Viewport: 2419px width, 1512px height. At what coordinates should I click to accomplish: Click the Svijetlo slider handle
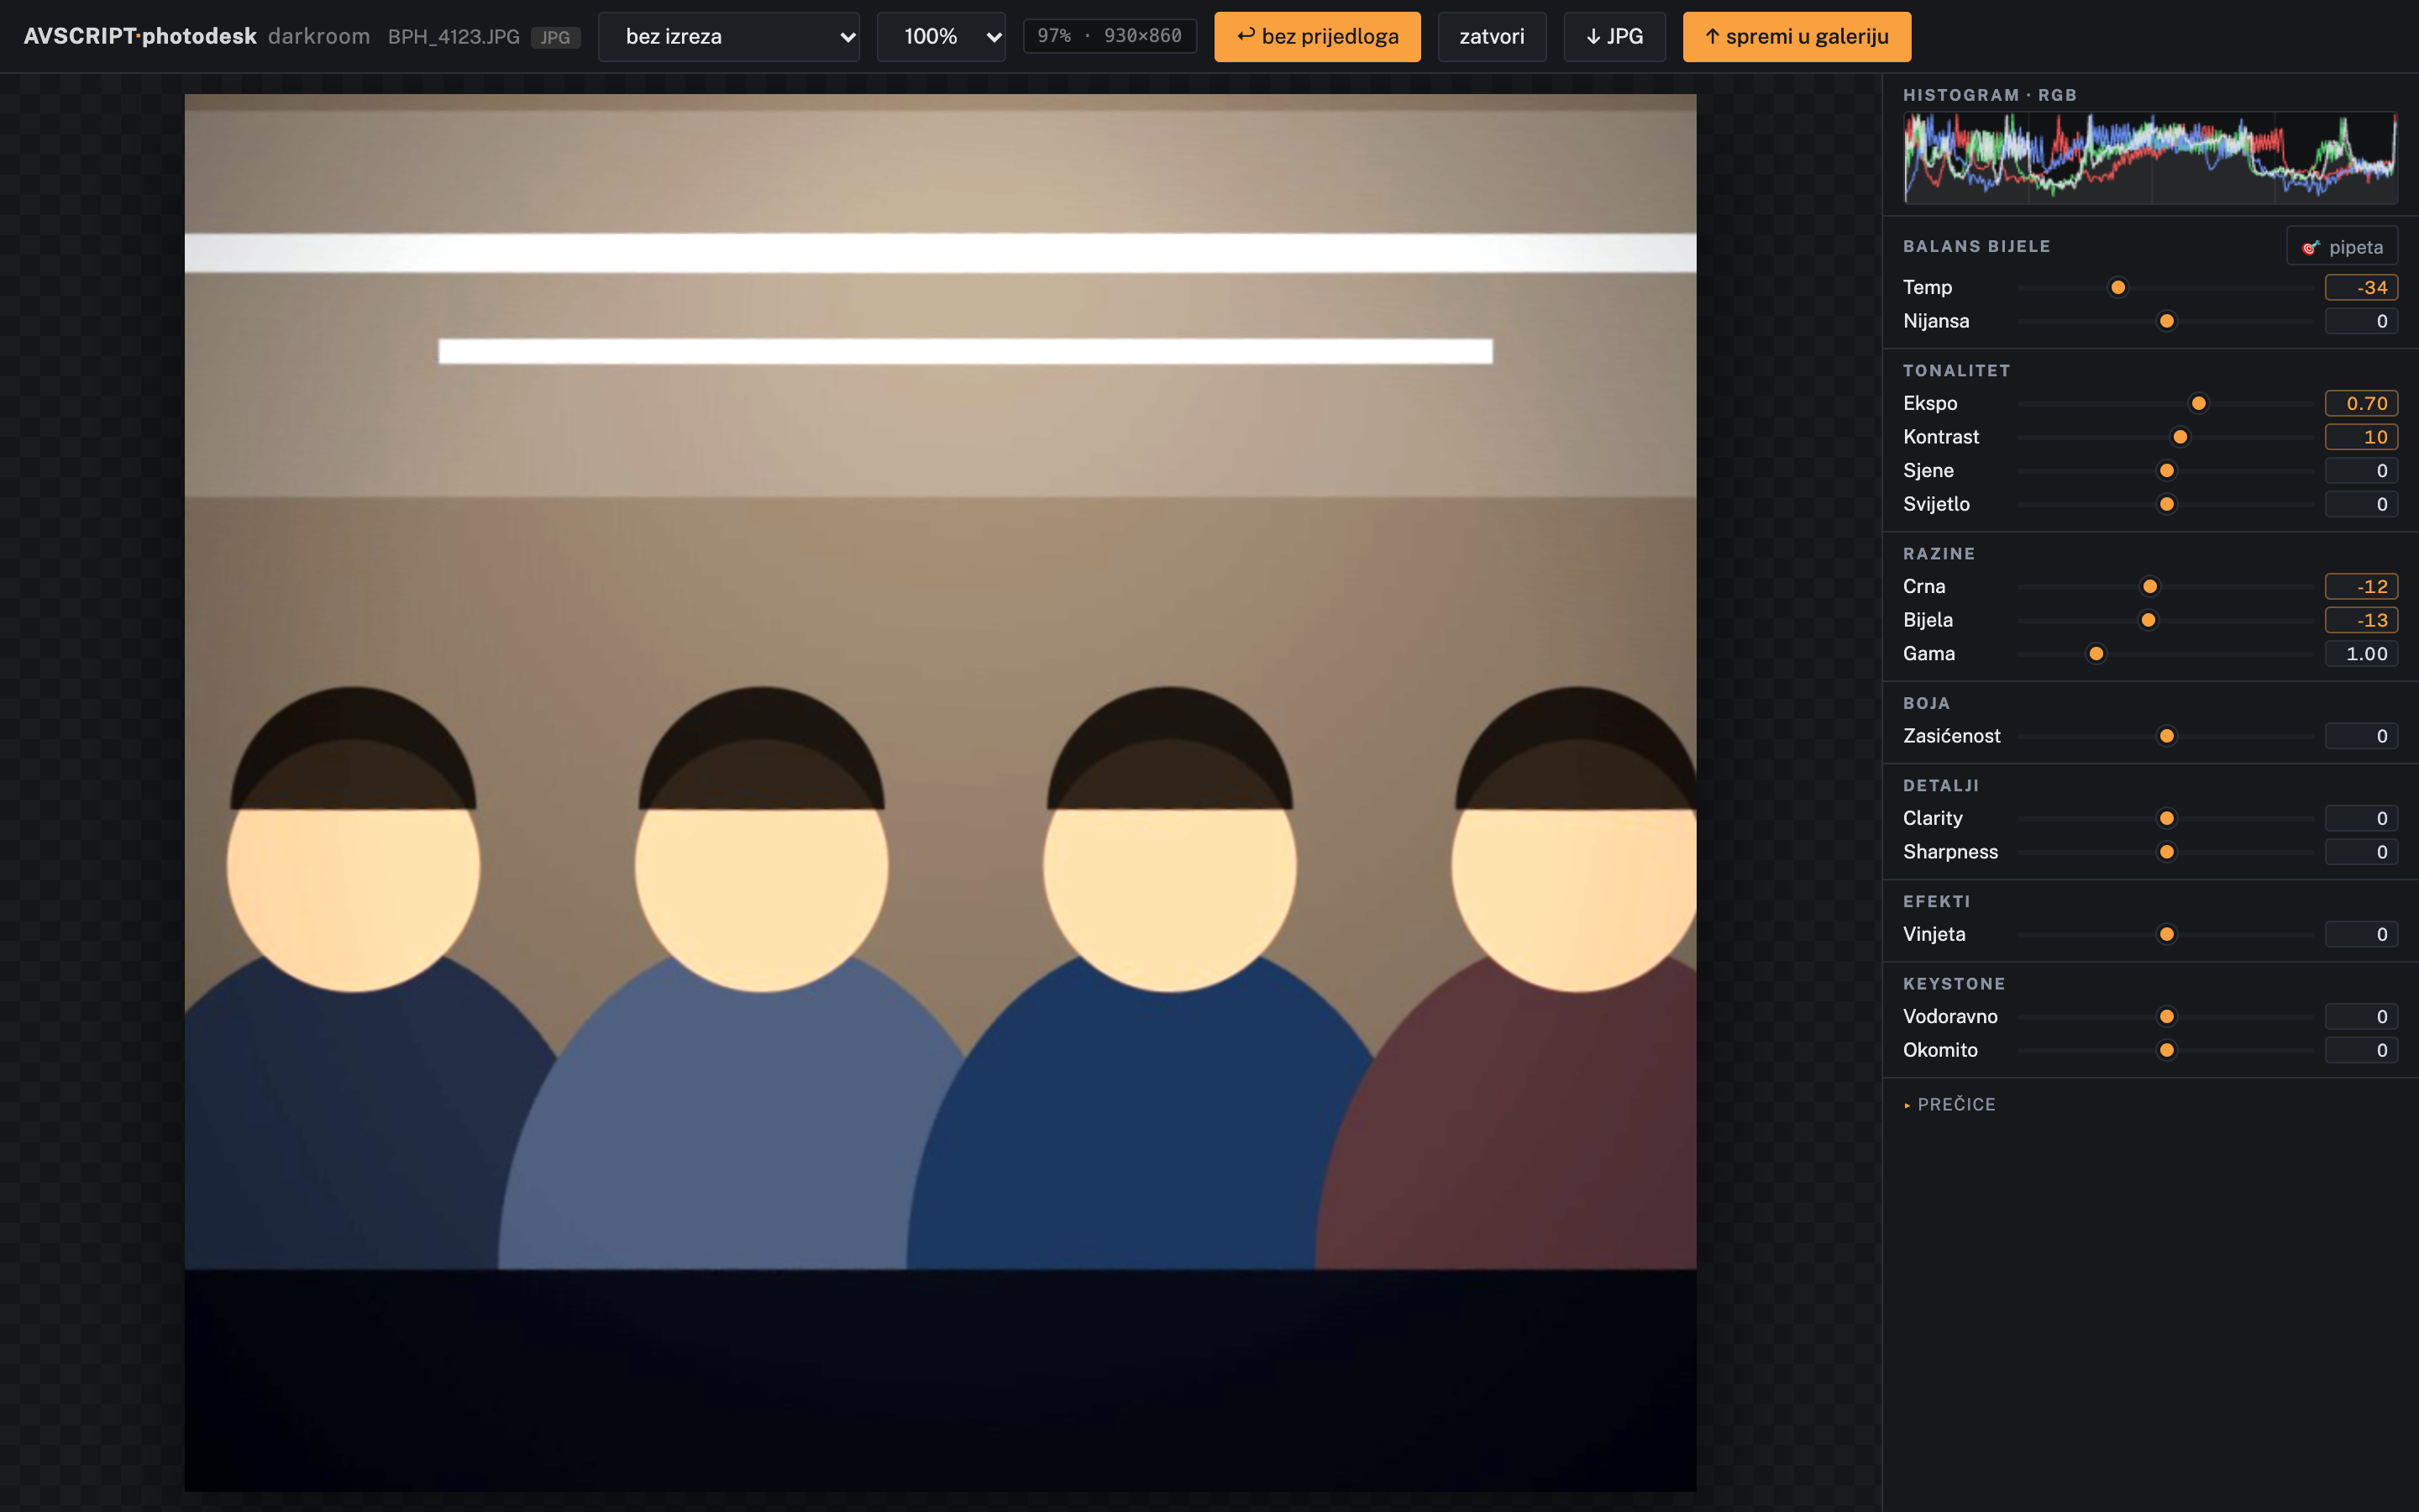(2166, 504)
